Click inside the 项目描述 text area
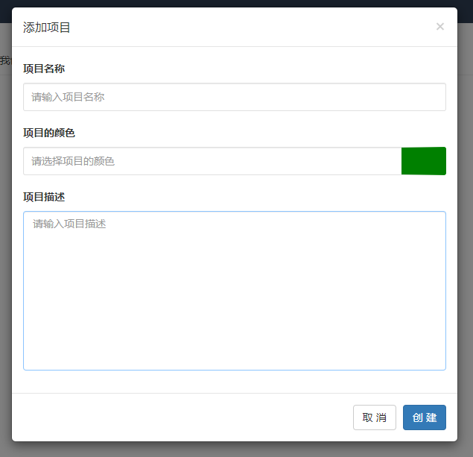The width and height of the screenshot is (473, 457). click(234, 290)
